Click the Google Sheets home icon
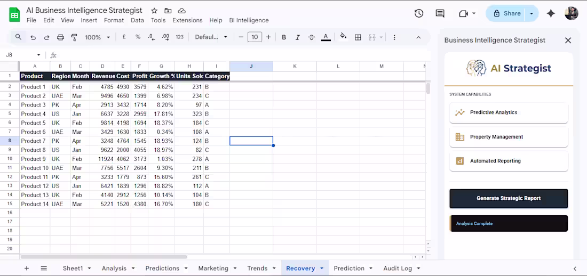Viewport: 587px width, 276px height. tap(14, 15)
